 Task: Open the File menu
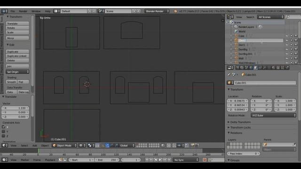[13, 11]
